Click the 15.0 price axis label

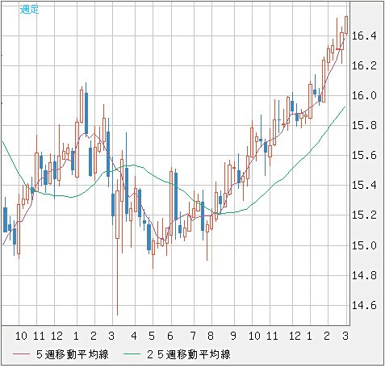pos(364,245)
